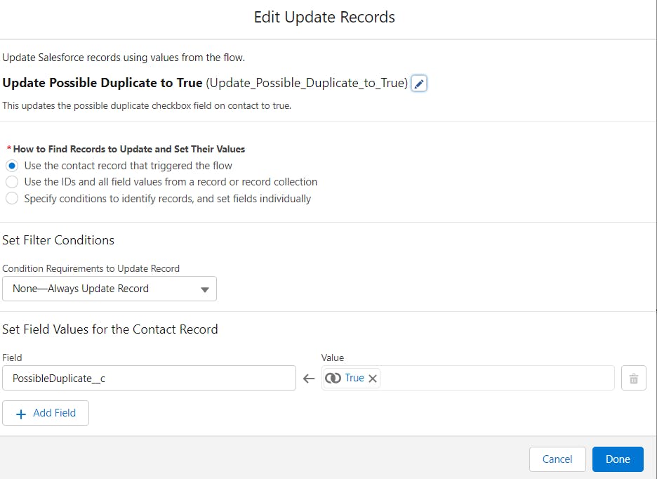657x479 pixels.
Task: Click the description text about possible duplicate checkbox
Action: click(147, 105)
